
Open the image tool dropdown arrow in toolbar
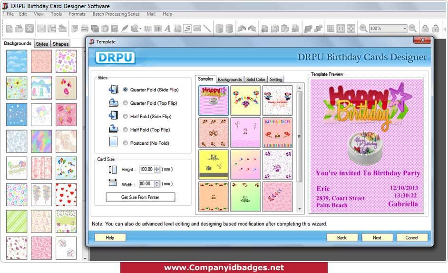pos(140,28)
